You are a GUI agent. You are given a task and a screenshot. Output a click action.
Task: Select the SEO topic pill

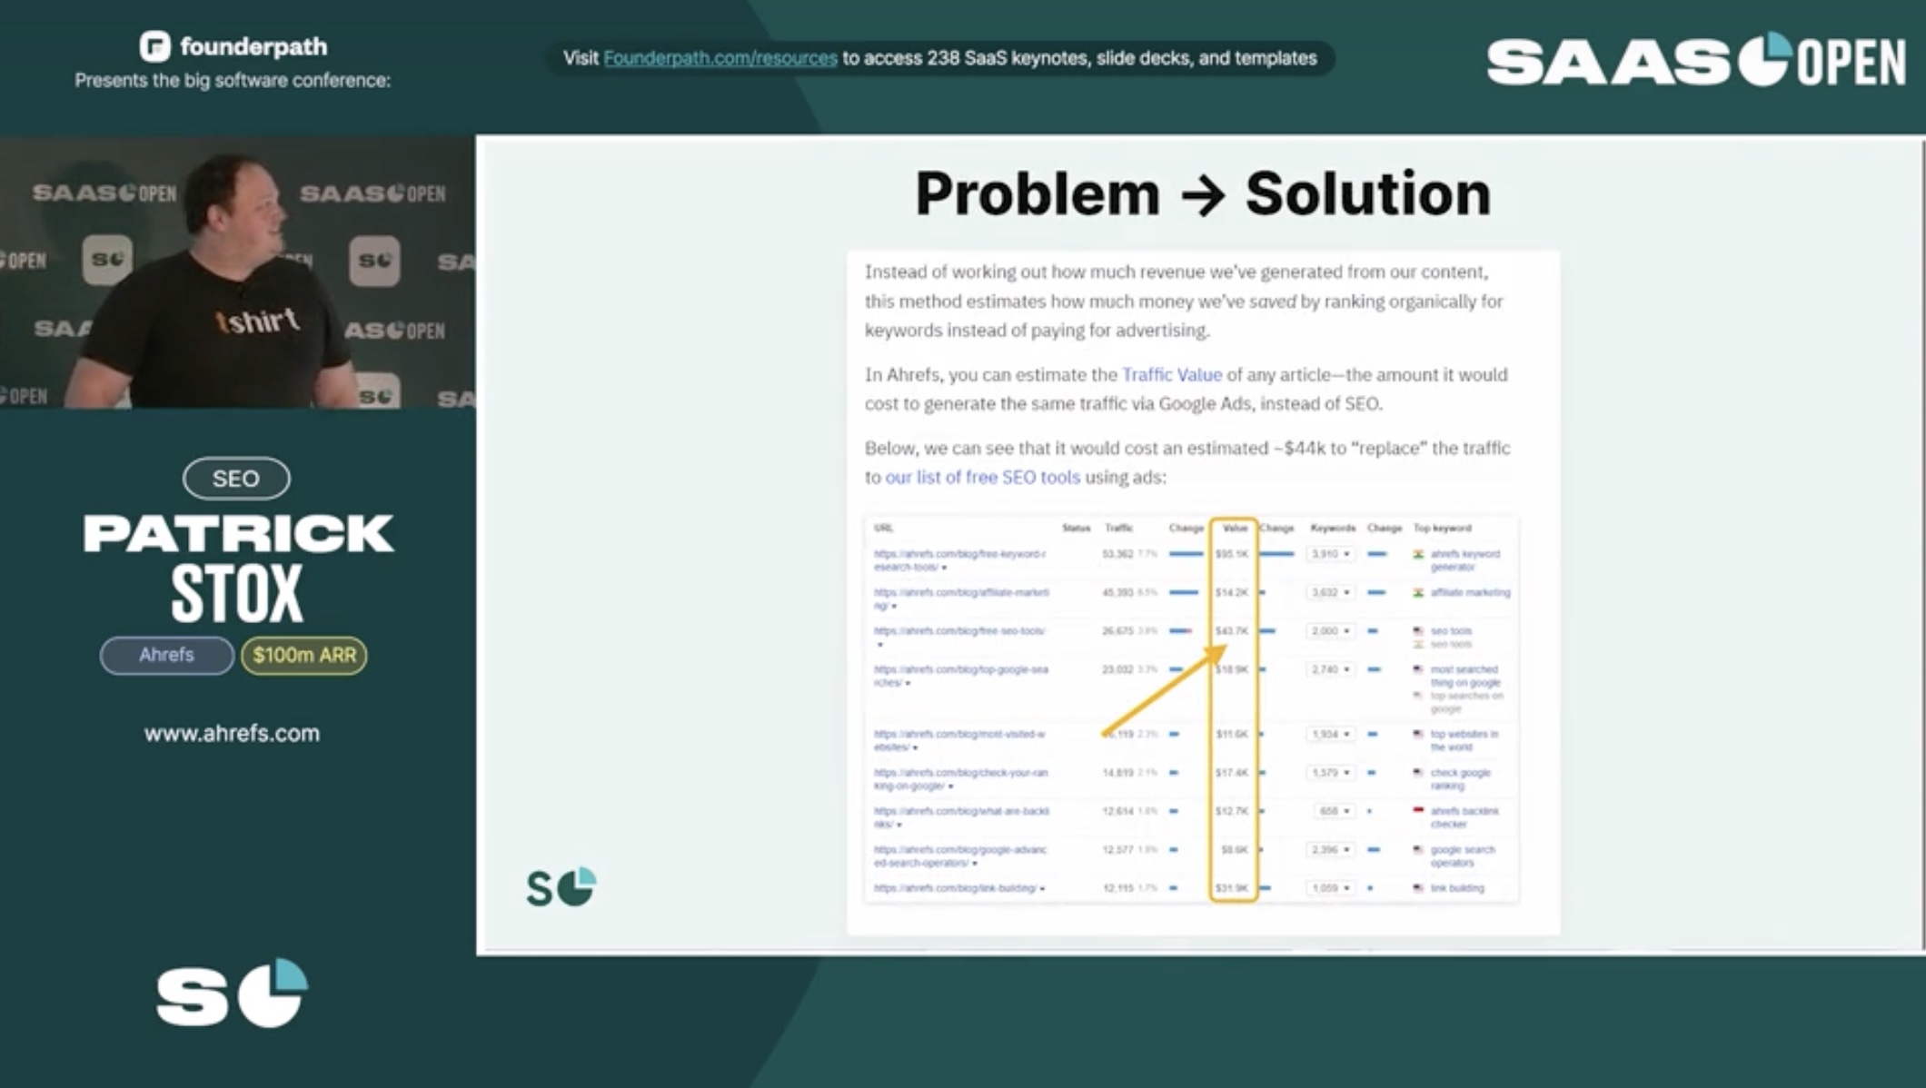click(236, 479)
